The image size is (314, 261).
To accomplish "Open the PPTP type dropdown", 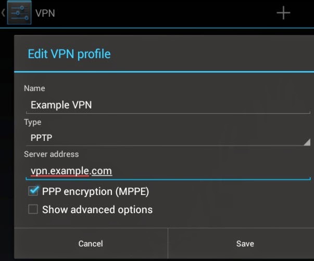I will coord(168,138).
